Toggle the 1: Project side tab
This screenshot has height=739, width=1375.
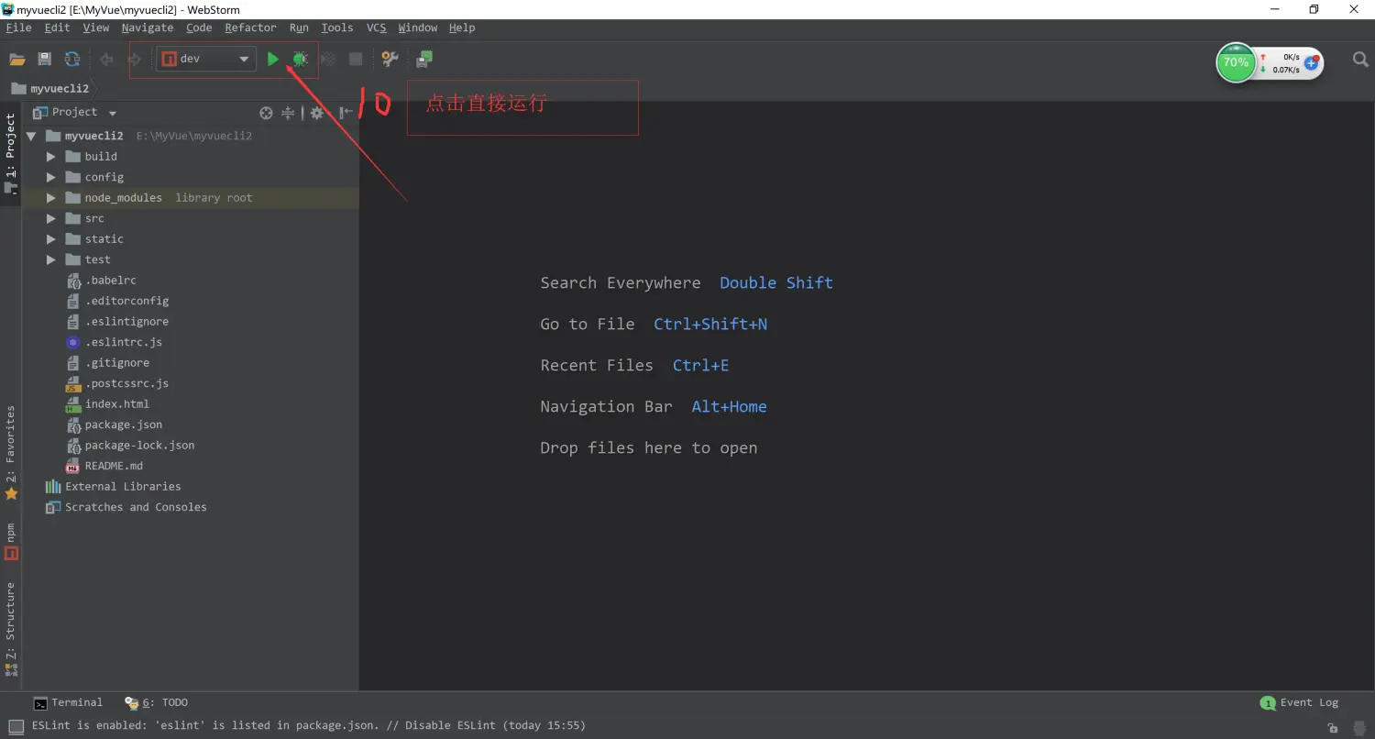pyautogui.click(x=11, y=154)
